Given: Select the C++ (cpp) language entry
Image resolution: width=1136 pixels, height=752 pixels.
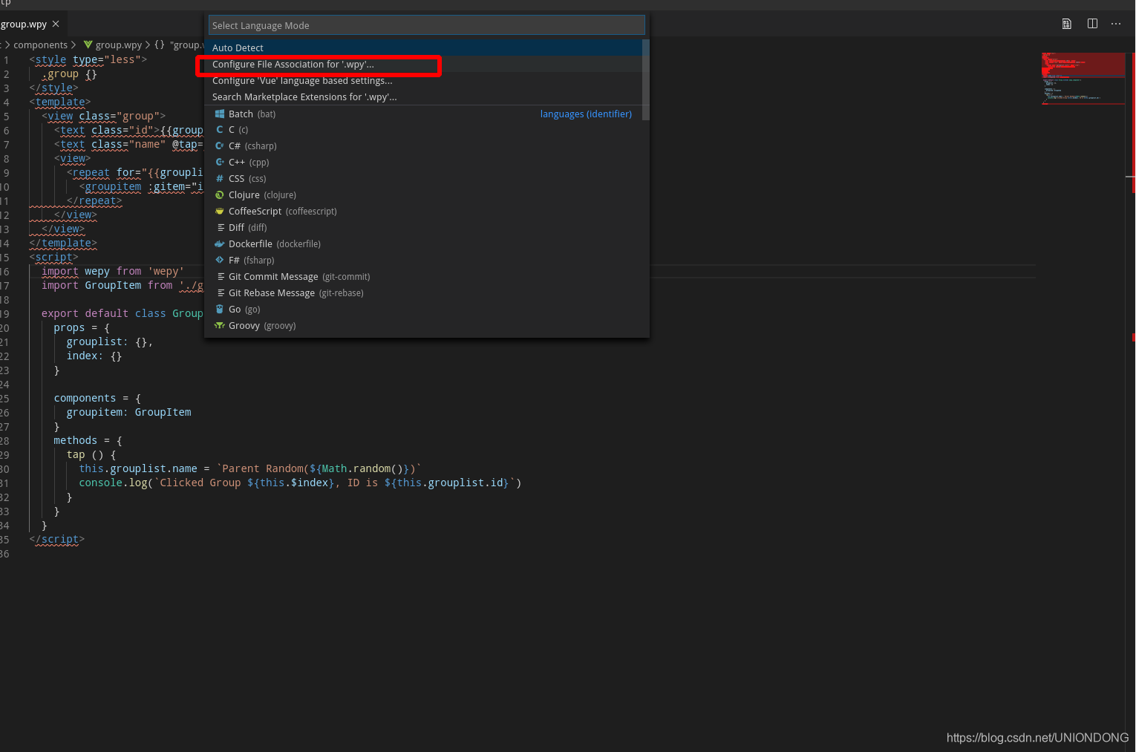Looking at the screenshot, I should click(423, 163).
